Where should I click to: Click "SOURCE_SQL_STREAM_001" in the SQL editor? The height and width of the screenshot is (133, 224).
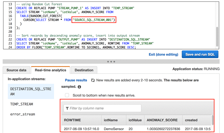pyautogui.click(x=93, y=20)
